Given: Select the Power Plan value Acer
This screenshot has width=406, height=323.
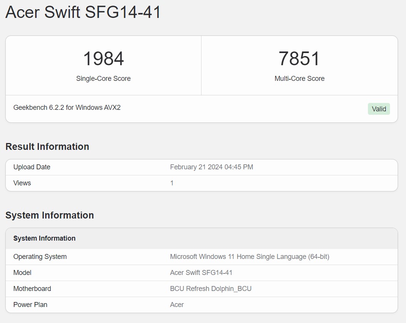Looking at the screenshot, I should pyautogui.click(x=177, y=305).
